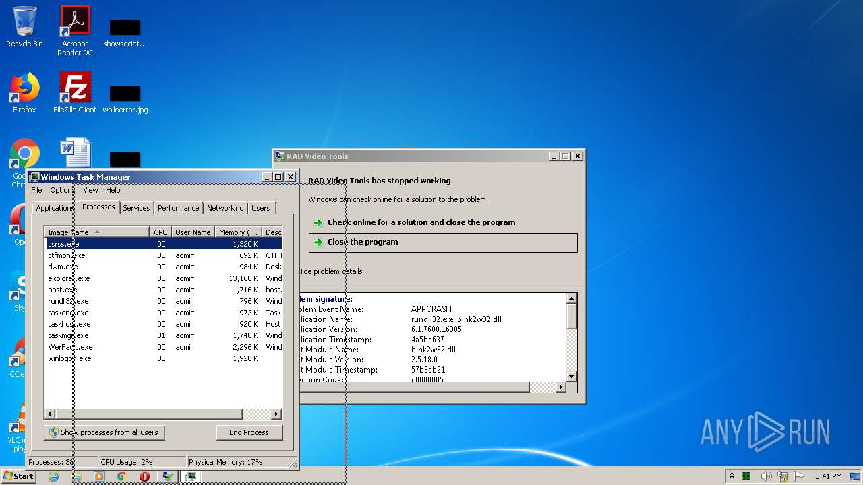The image size is (863, 485).
Task: Select the Word document desktop icon
Action: coord(75,154)
